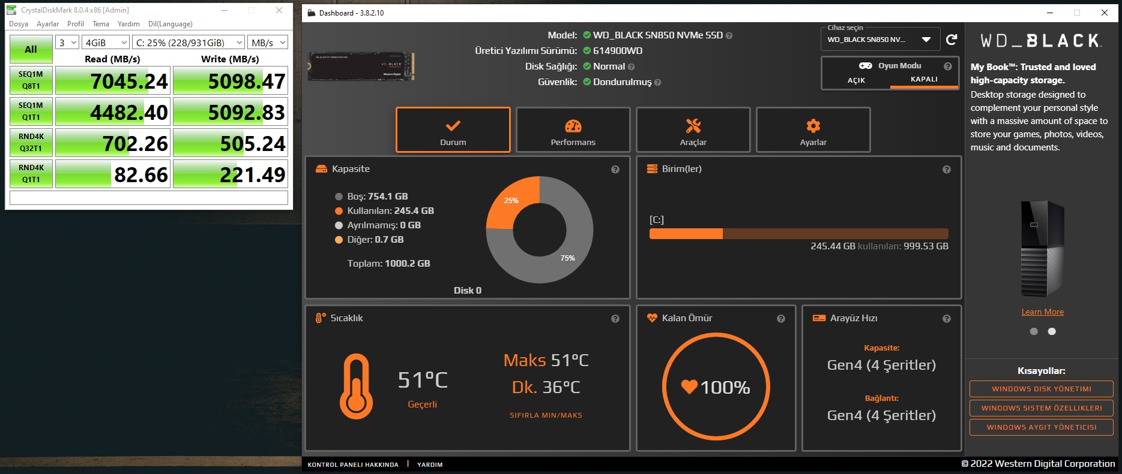Open the Durum tab
This screenshot has width=1122, height=474.
(x=453, y=130)
